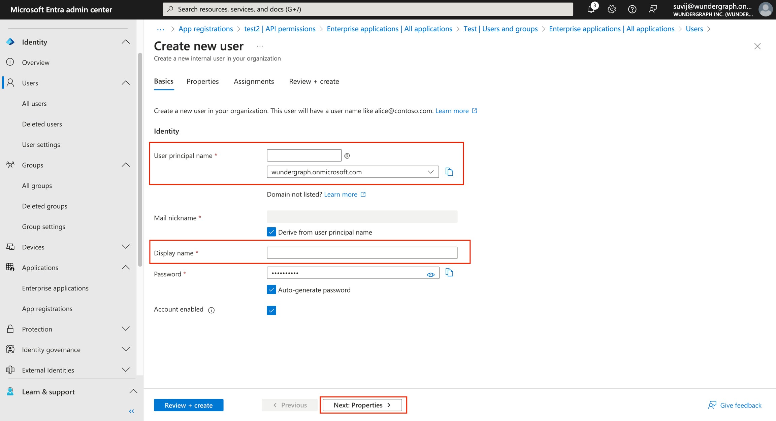776x421 pixels.
Task: Switch to the Assignments tab
Action: pos(254,81)
